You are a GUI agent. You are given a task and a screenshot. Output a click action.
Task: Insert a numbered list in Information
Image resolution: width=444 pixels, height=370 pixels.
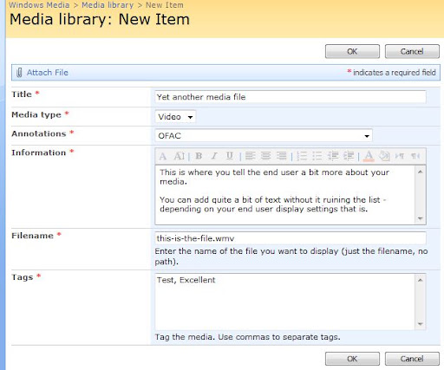tap(302, 156)
